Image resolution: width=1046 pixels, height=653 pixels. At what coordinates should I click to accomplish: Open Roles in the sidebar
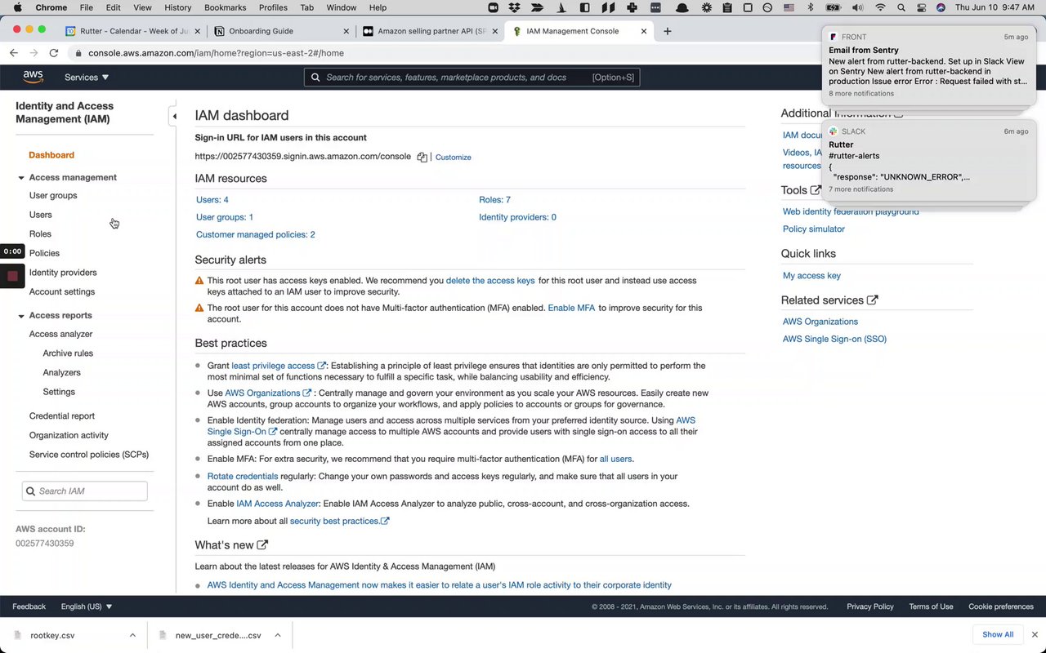coord(40,233)
